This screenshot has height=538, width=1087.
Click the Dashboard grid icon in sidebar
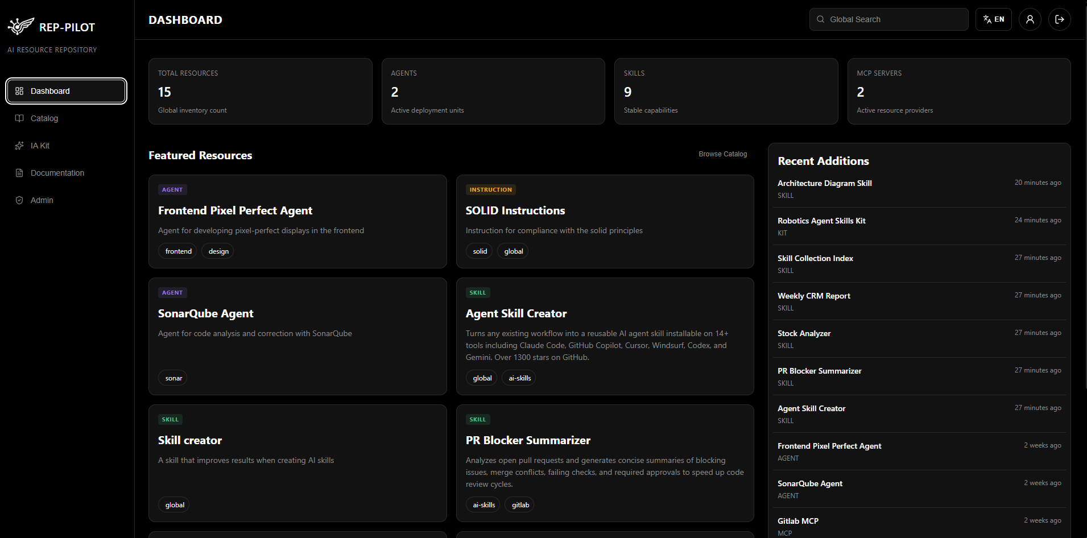(19, 91)
